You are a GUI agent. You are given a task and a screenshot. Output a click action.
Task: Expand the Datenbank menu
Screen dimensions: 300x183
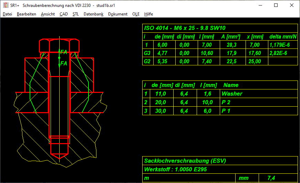point(93,14)
